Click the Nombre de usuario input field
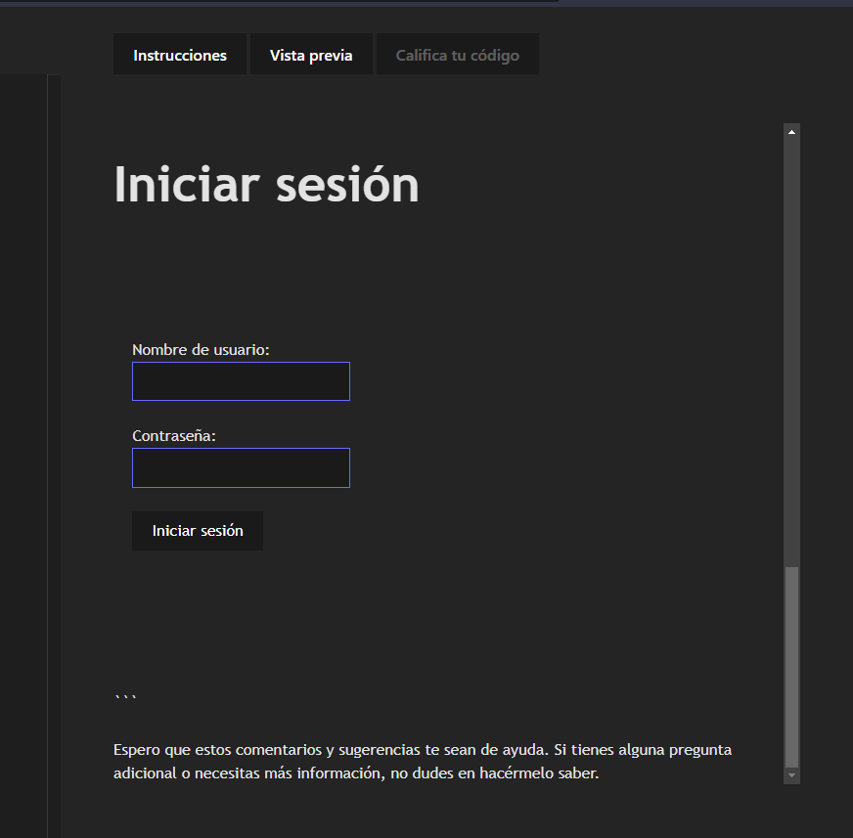Screen dimensions: 853x838 pos(241,381)
